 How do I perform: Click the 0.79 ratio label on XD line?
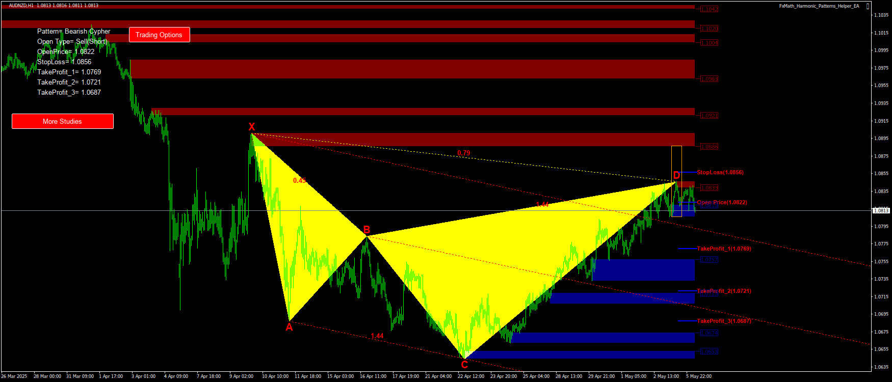point(463,153)
